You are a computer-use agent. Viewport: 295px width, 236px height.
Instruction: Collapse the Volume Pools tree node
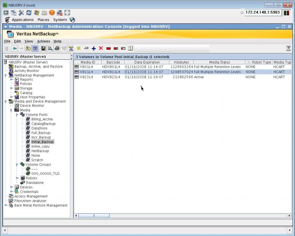click(x=17, y=115)
